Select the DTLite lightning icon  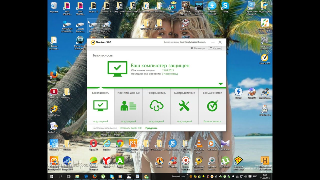(x=238, y=93)
